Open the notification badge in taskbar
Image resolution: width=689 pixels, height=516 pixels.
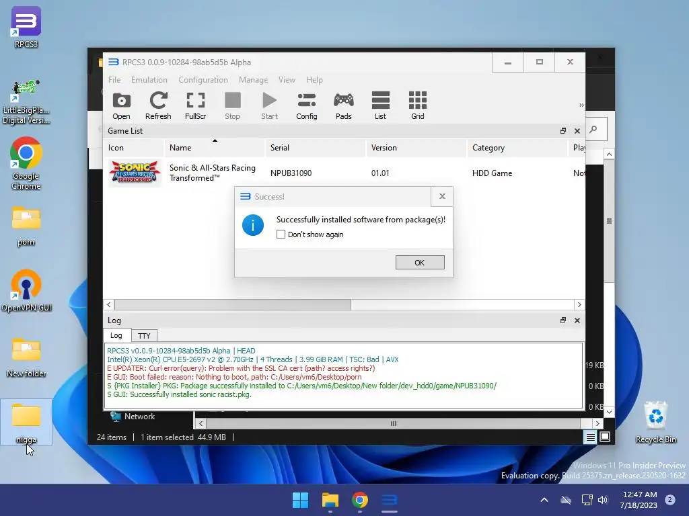point(669,500)
